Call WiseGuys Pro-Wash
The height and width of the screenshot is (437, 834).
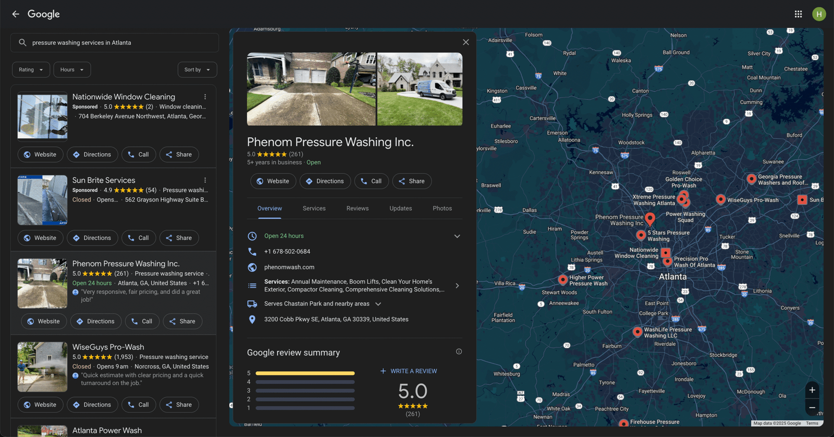(139, 405)
